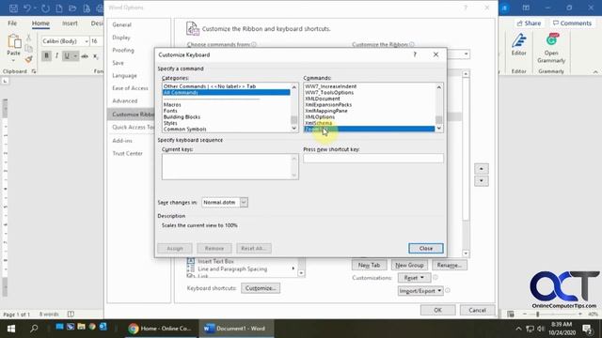Open the Paste options arrow below Paste
Viewport: 602px width, 338px height.
tap(13, 60)
